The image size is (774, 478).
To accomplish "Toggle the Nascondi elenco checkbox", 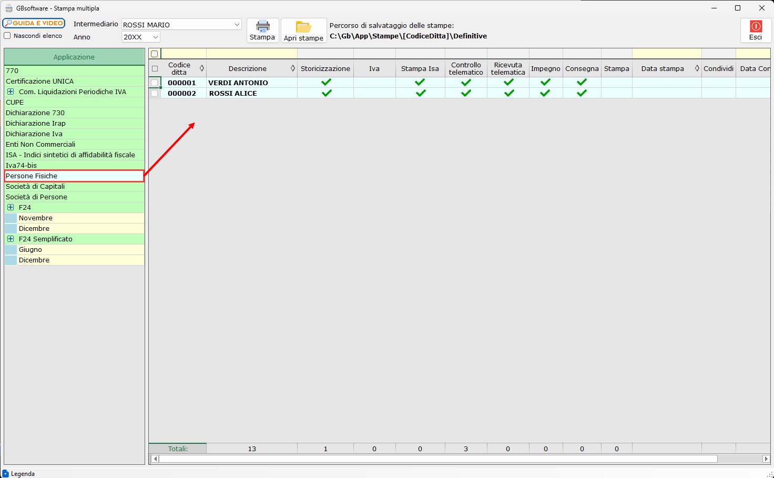I will coord(7,36).
